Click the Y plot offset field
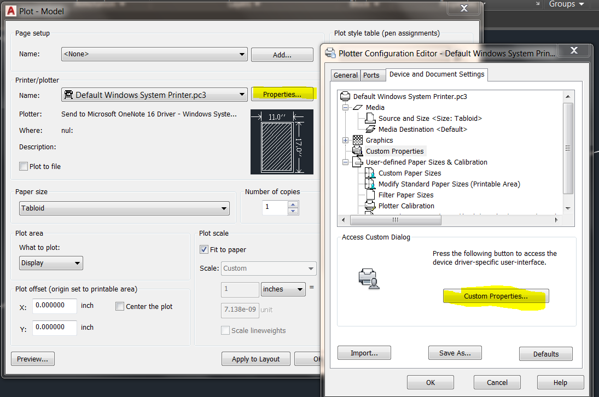 pos(55,328)
